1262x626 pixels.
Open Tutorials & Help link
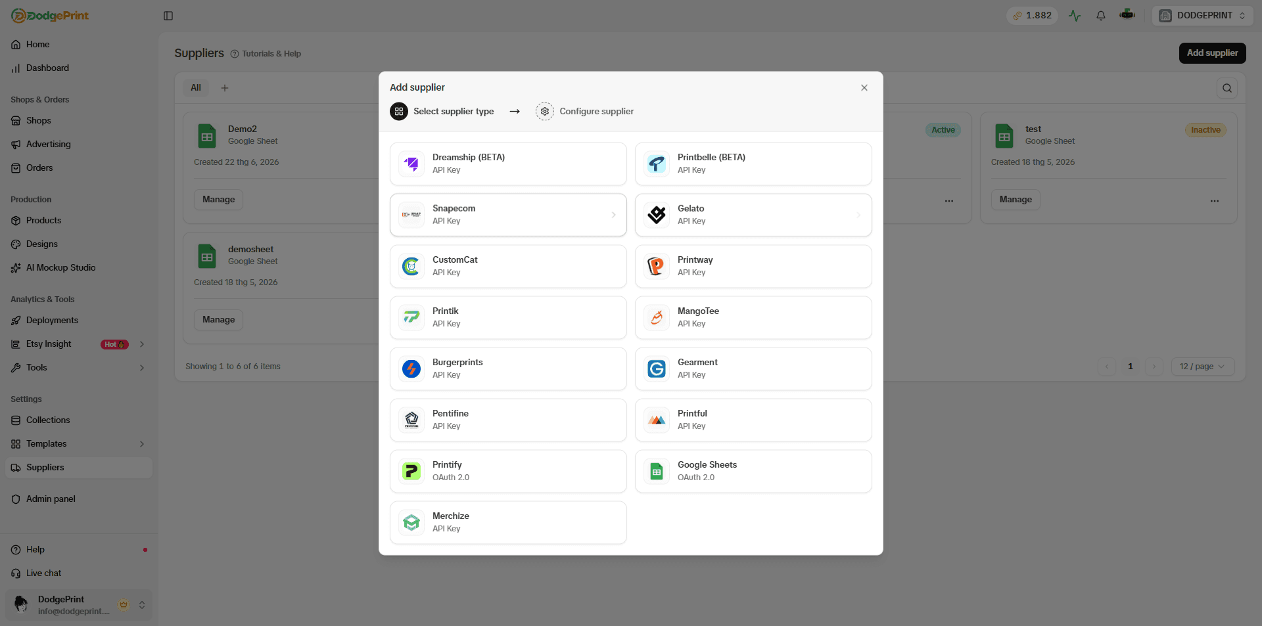266,54
